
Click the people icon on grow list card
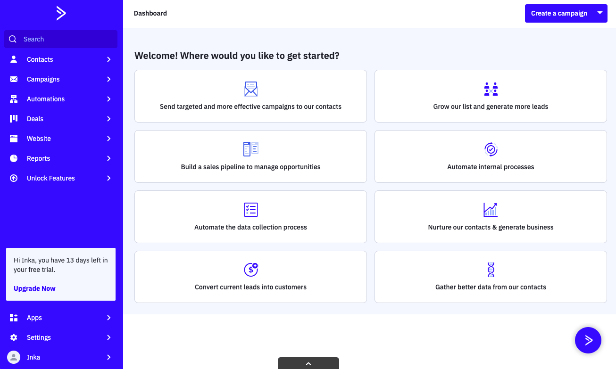(x=491, y=89)
